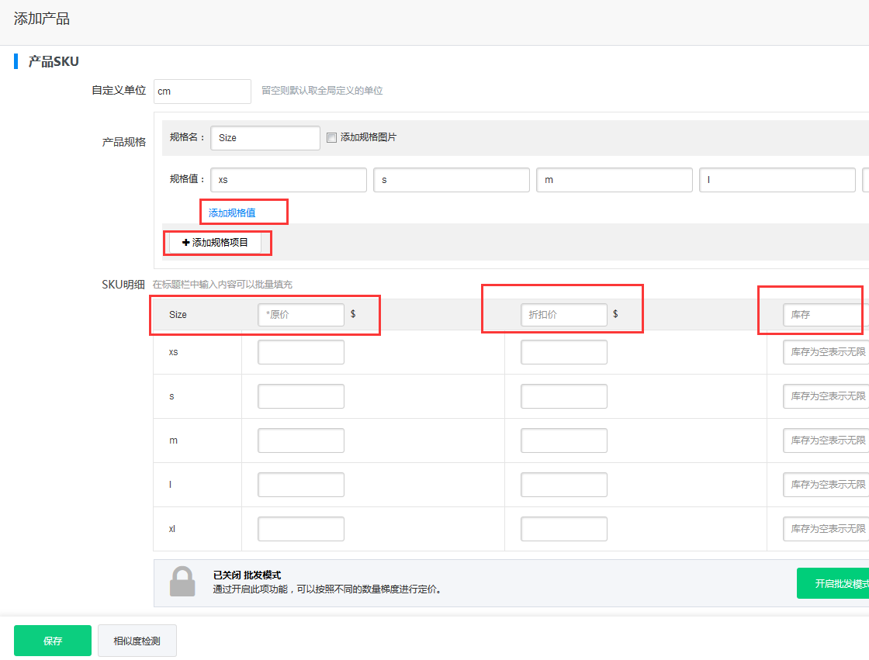Screen dimensions: 869x660
Task: Click the header 库存 batch fill field
Action: tap(825, 315)
